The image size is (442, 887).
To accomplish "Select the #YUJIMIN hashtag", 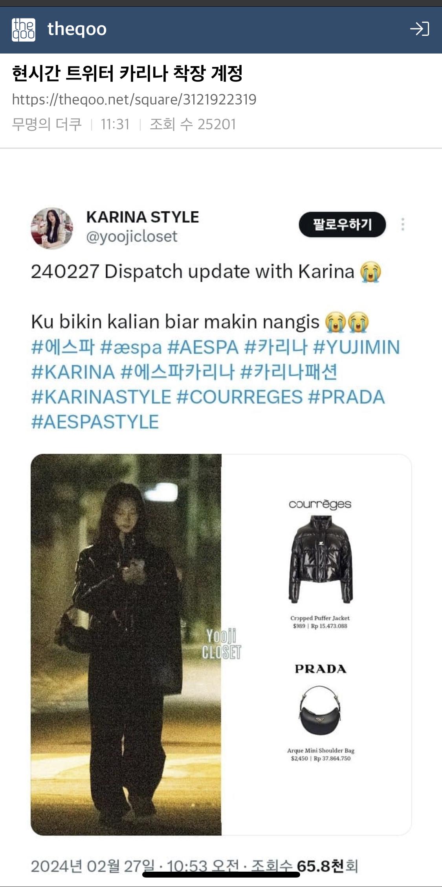I will 356,347.
